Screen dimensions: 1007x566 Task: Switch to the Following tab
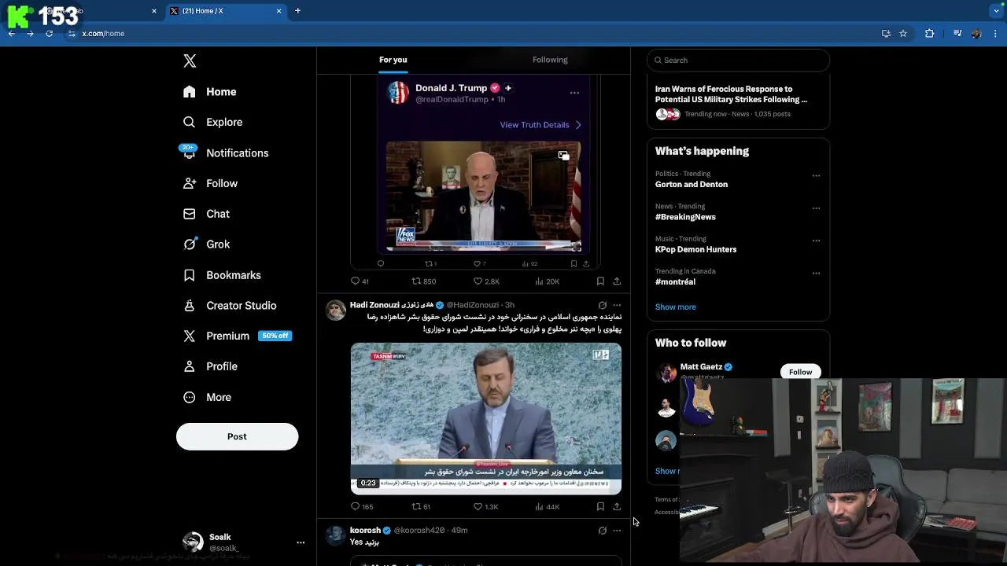tap(550, 60)
